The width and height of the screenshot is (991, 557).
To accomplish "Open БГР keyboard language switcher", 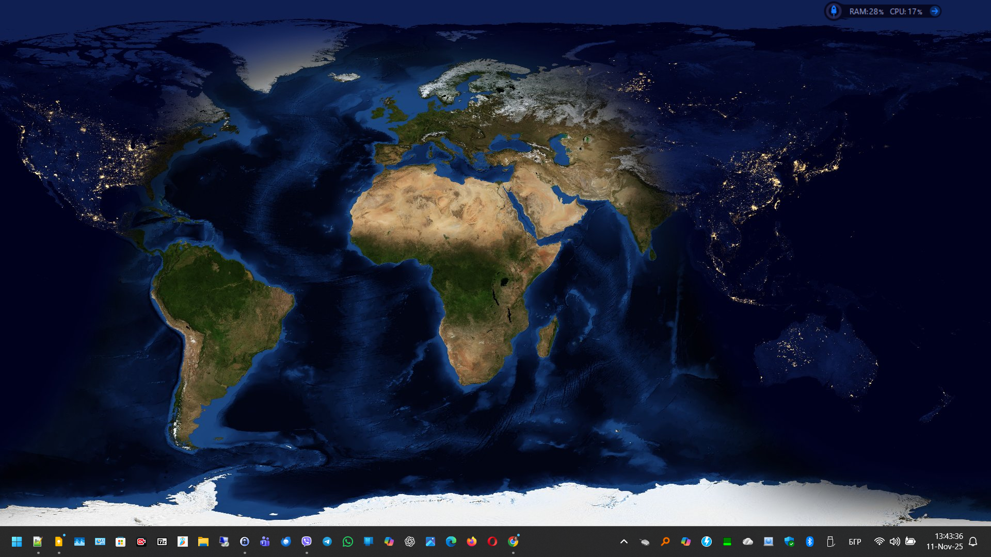I will click(855, 542).
